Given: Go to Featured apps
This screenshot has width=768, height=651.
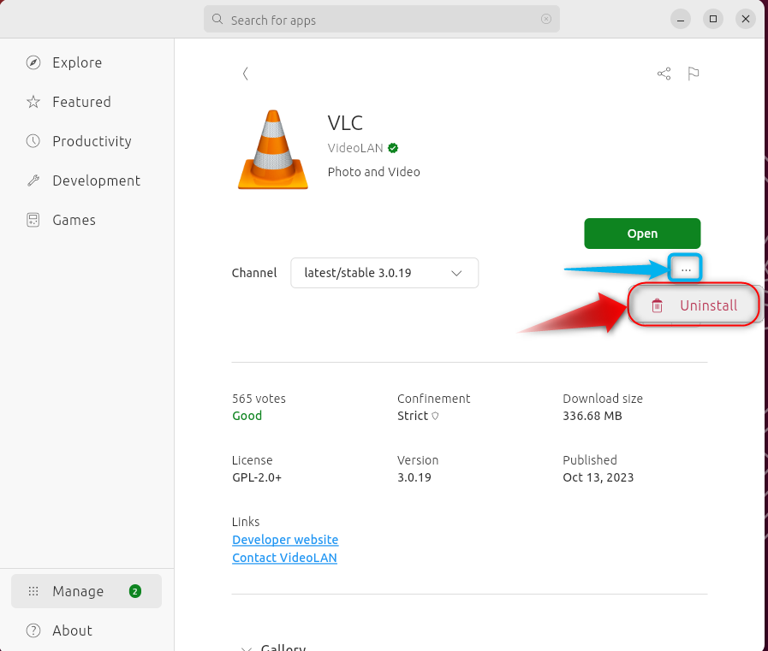Looking at the screenshot, I should coord(86,102).
